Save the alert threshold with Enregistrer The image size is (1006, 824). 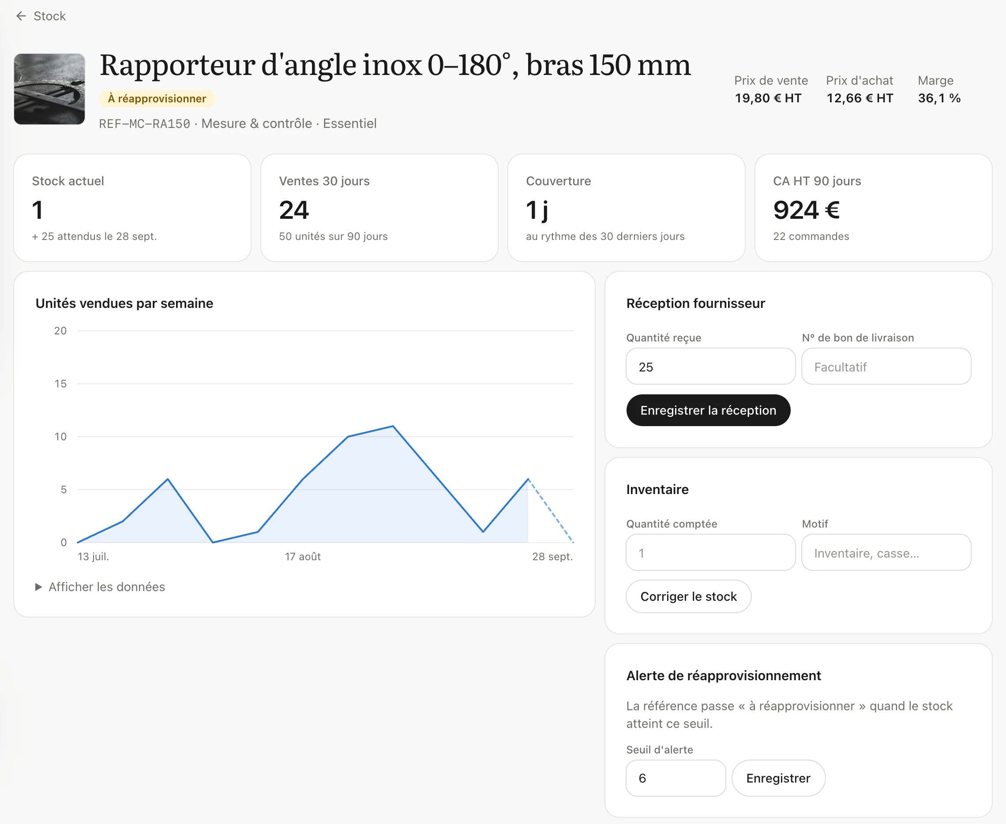778,778
